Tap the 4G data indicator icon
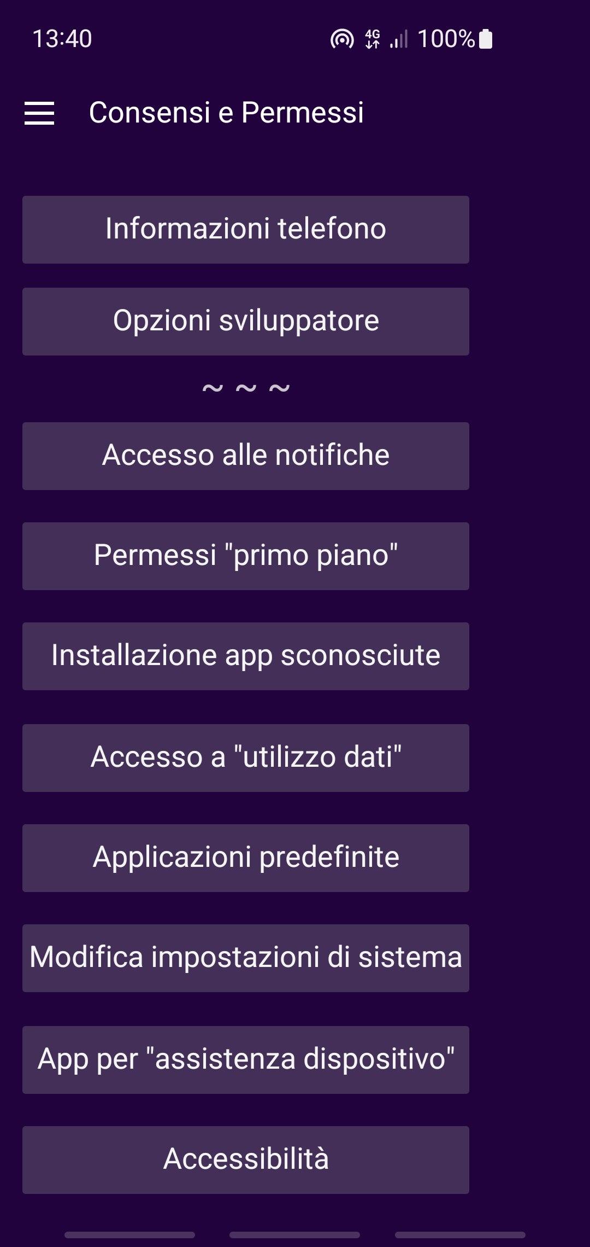Screen dimensions: 590x1247 [373, 39]
